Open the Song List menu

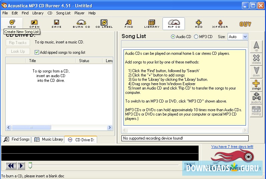[x=63, y=13]
